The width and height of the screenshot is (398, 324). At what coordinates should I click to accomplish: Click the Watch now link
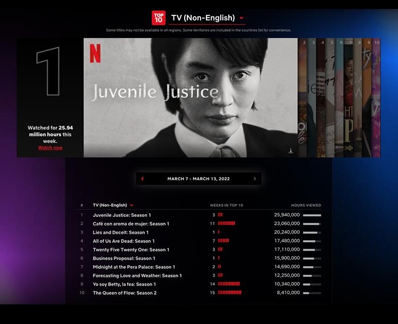tap(50, 147)
